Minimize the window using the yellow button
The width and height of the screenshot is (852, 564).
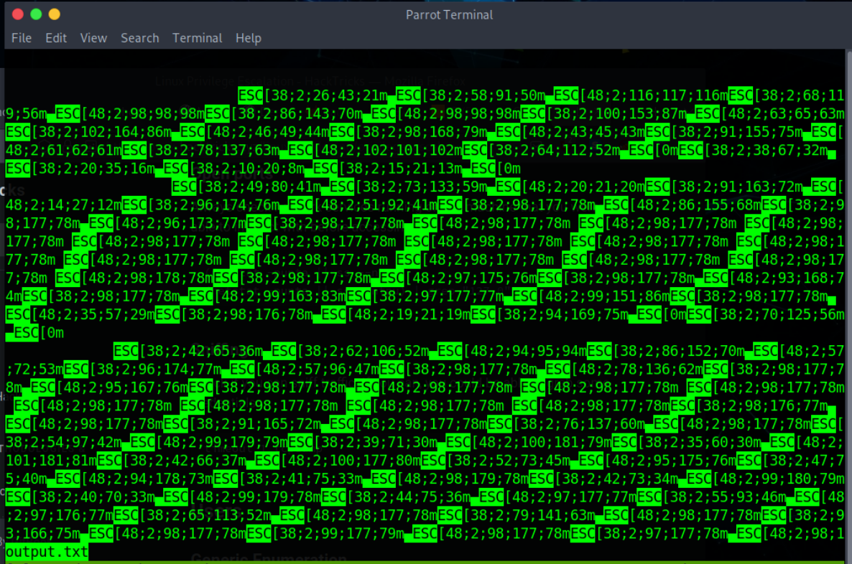pos(55,14)
